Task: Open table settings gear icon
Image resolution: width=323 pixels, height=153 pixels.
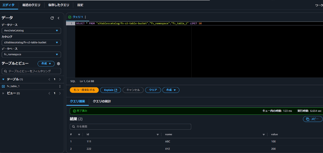Action: coord(59,64)
